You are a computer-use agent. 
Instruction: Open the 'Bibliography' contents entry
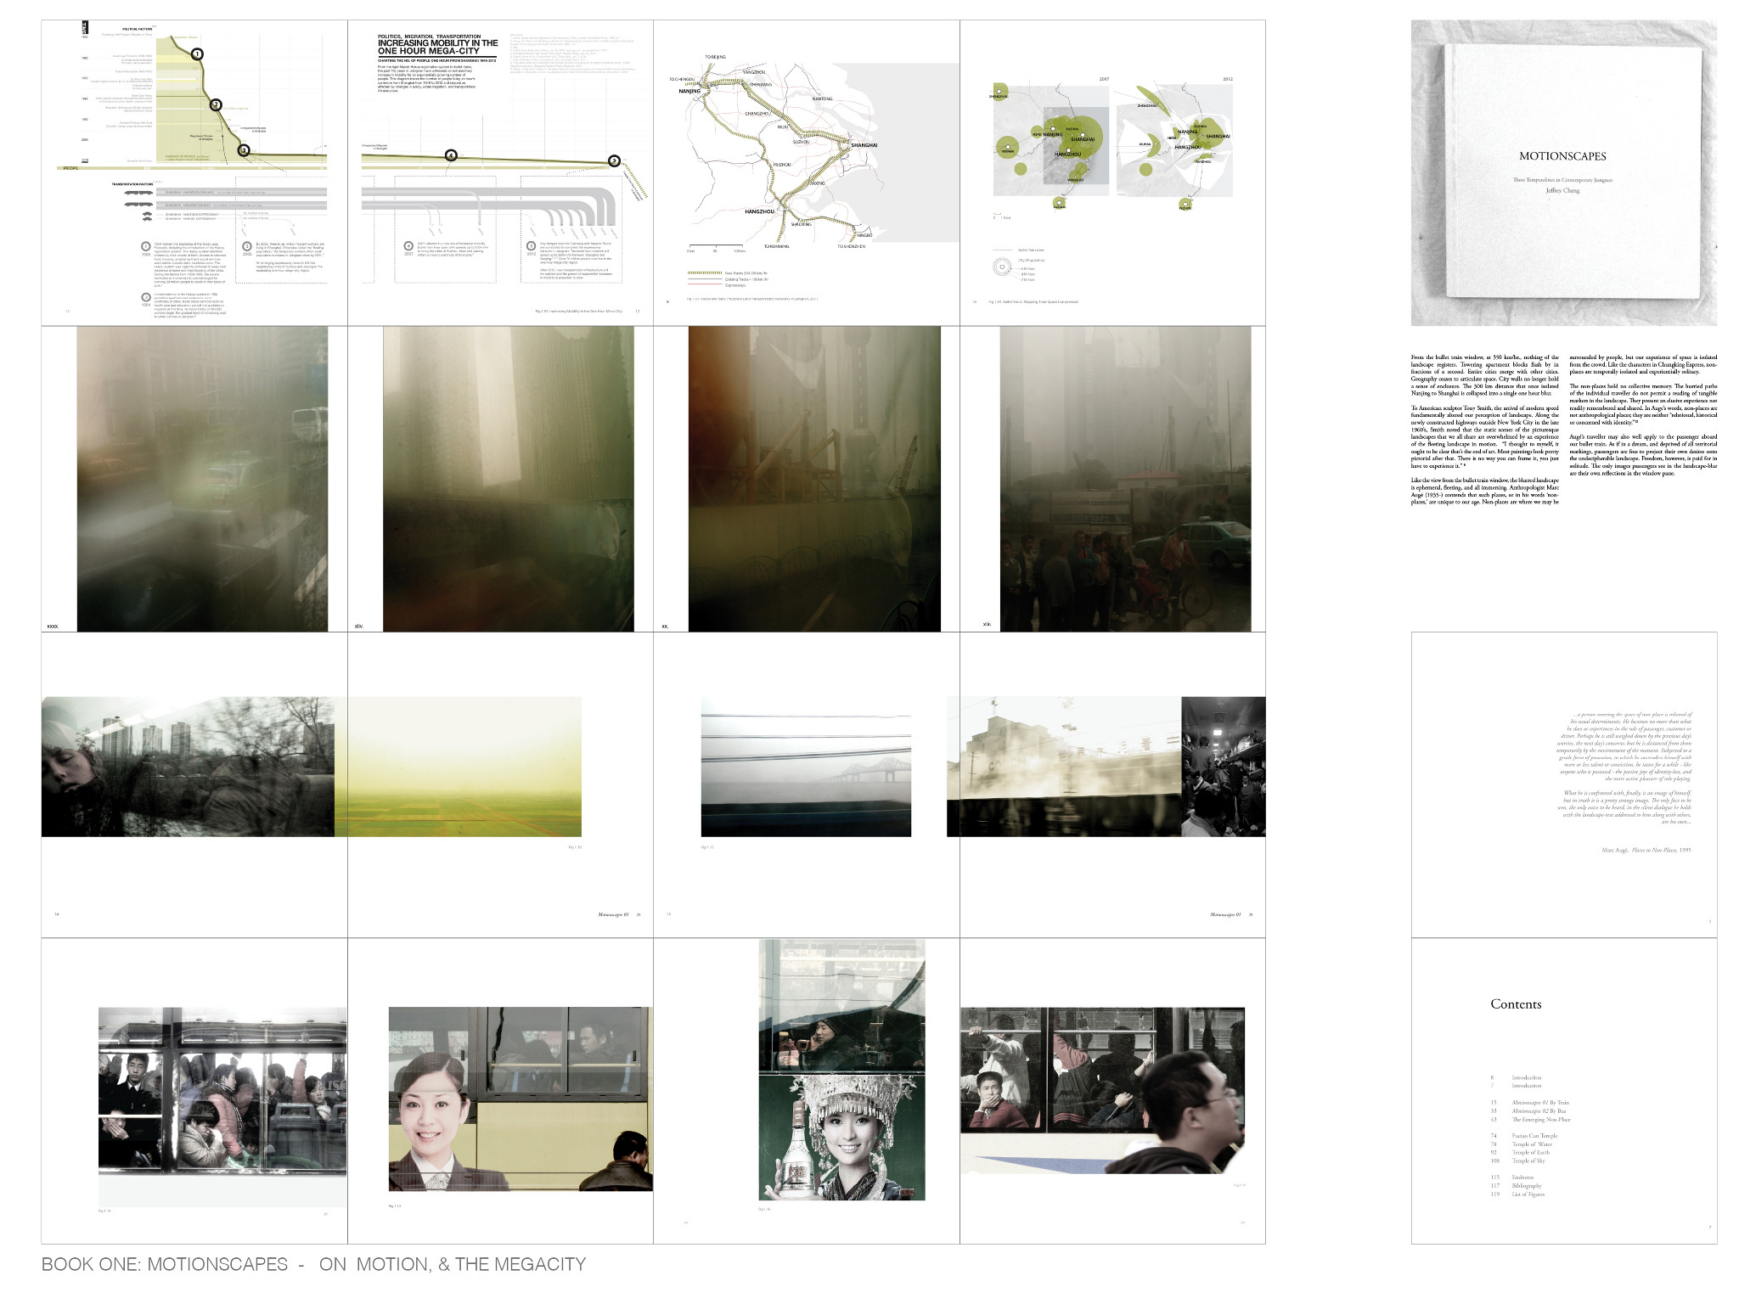tap(1526, 1186)
